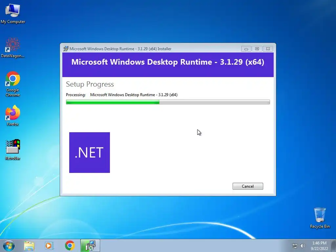Open the volume speaker tray icon

point(303,246)
